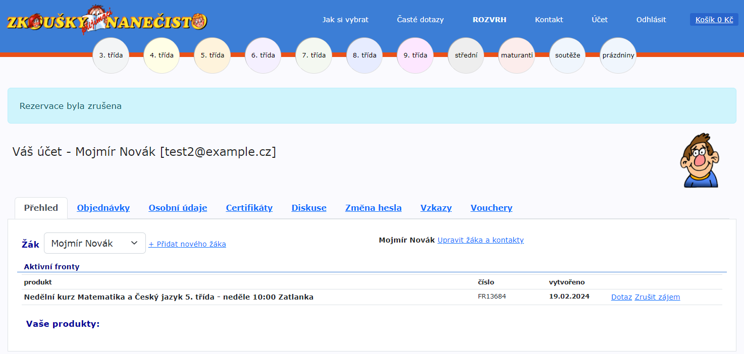Image resolution: width=744 pixels, height=354 pixels.
Task: Expand the Žák student dropdown
Action: tap(95, 243)
